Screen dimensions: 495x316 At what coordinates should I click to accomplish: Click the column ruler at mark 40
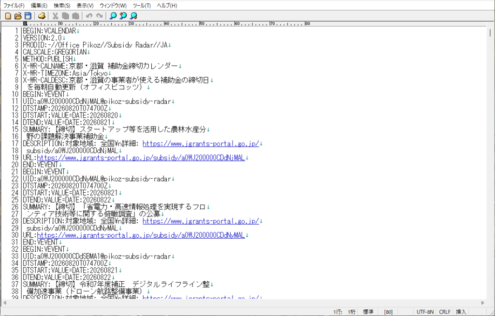[166, 24]
